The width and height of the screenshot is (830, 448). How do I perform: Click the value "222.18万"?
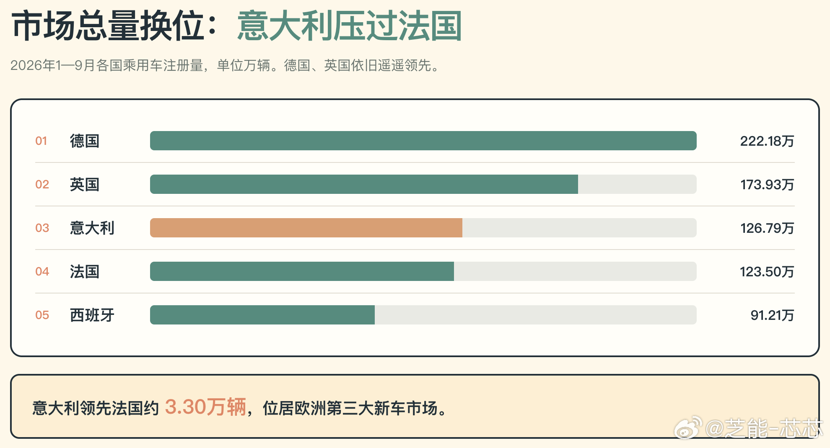pyautogui.click(x=767, y=141)
